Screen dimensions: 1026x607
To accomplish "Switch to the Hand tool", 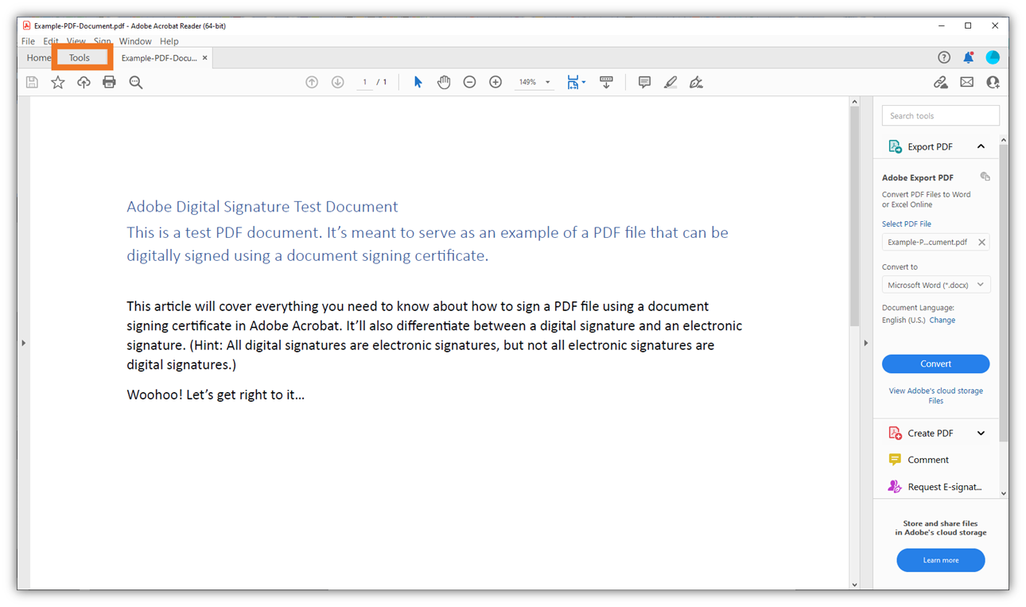I will point(444,82).
